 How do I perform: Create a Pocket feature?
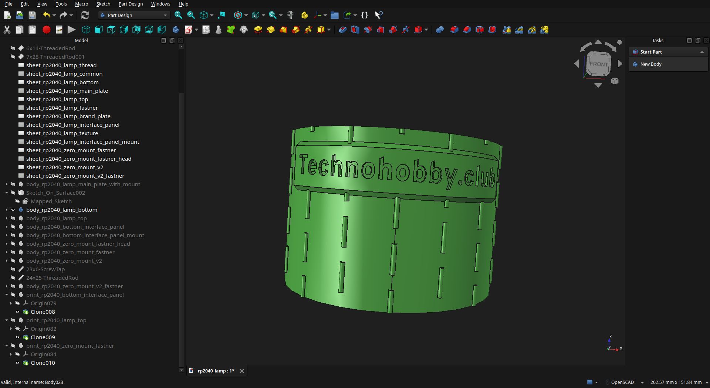tap(342, 30)
